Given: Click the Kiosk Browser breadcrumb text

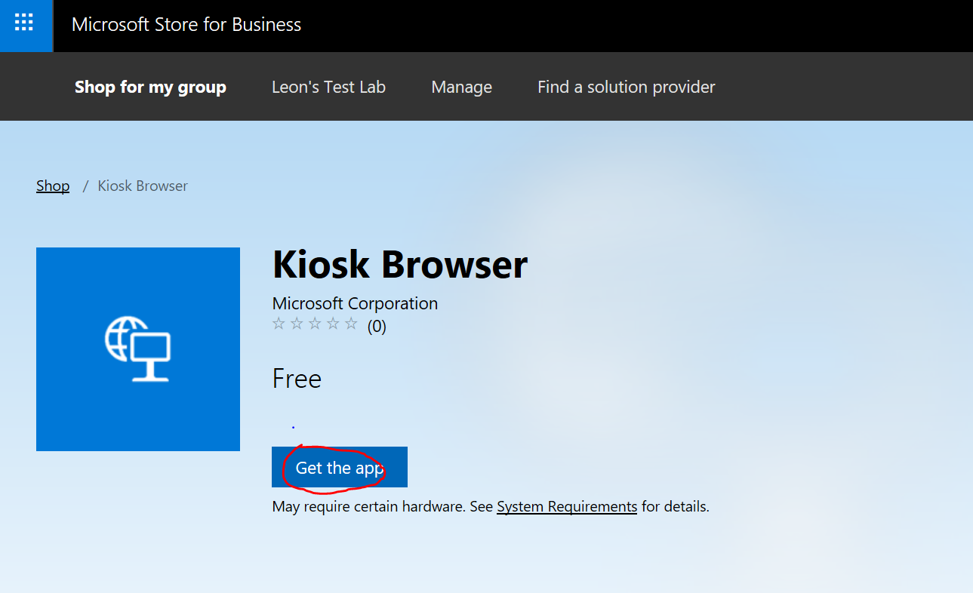Looking at the screenshot, I should coord(143,186).
